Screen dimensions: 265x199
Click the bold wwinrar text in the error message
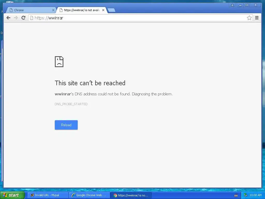coord(63,94)
